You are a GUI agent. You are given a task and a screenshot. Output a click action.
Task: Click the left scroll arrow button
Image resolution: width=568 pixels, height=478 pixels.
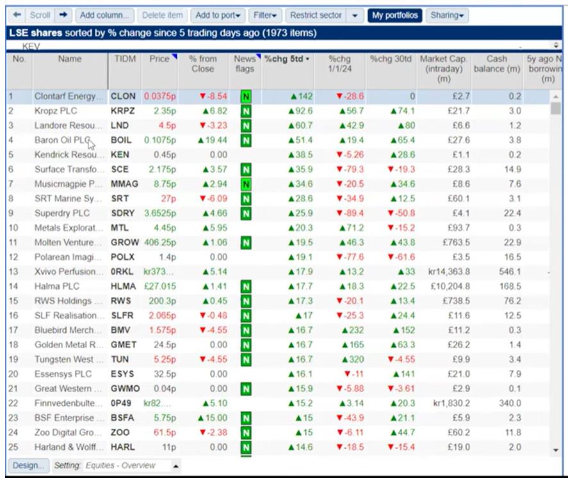(x=17, y=15)
